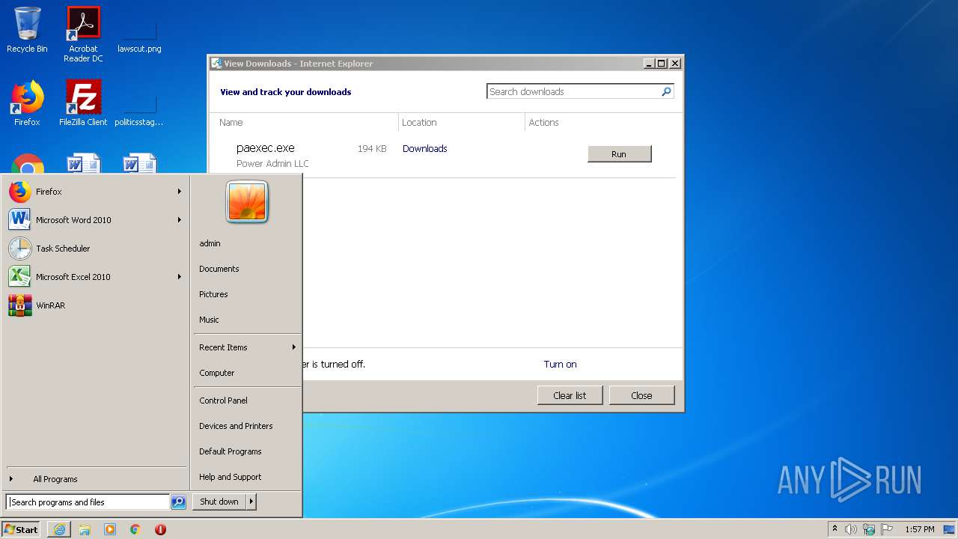This screenshot has height=539, width=958.
Task: Open Downloads location link
Action: click(x=424, y=149)
